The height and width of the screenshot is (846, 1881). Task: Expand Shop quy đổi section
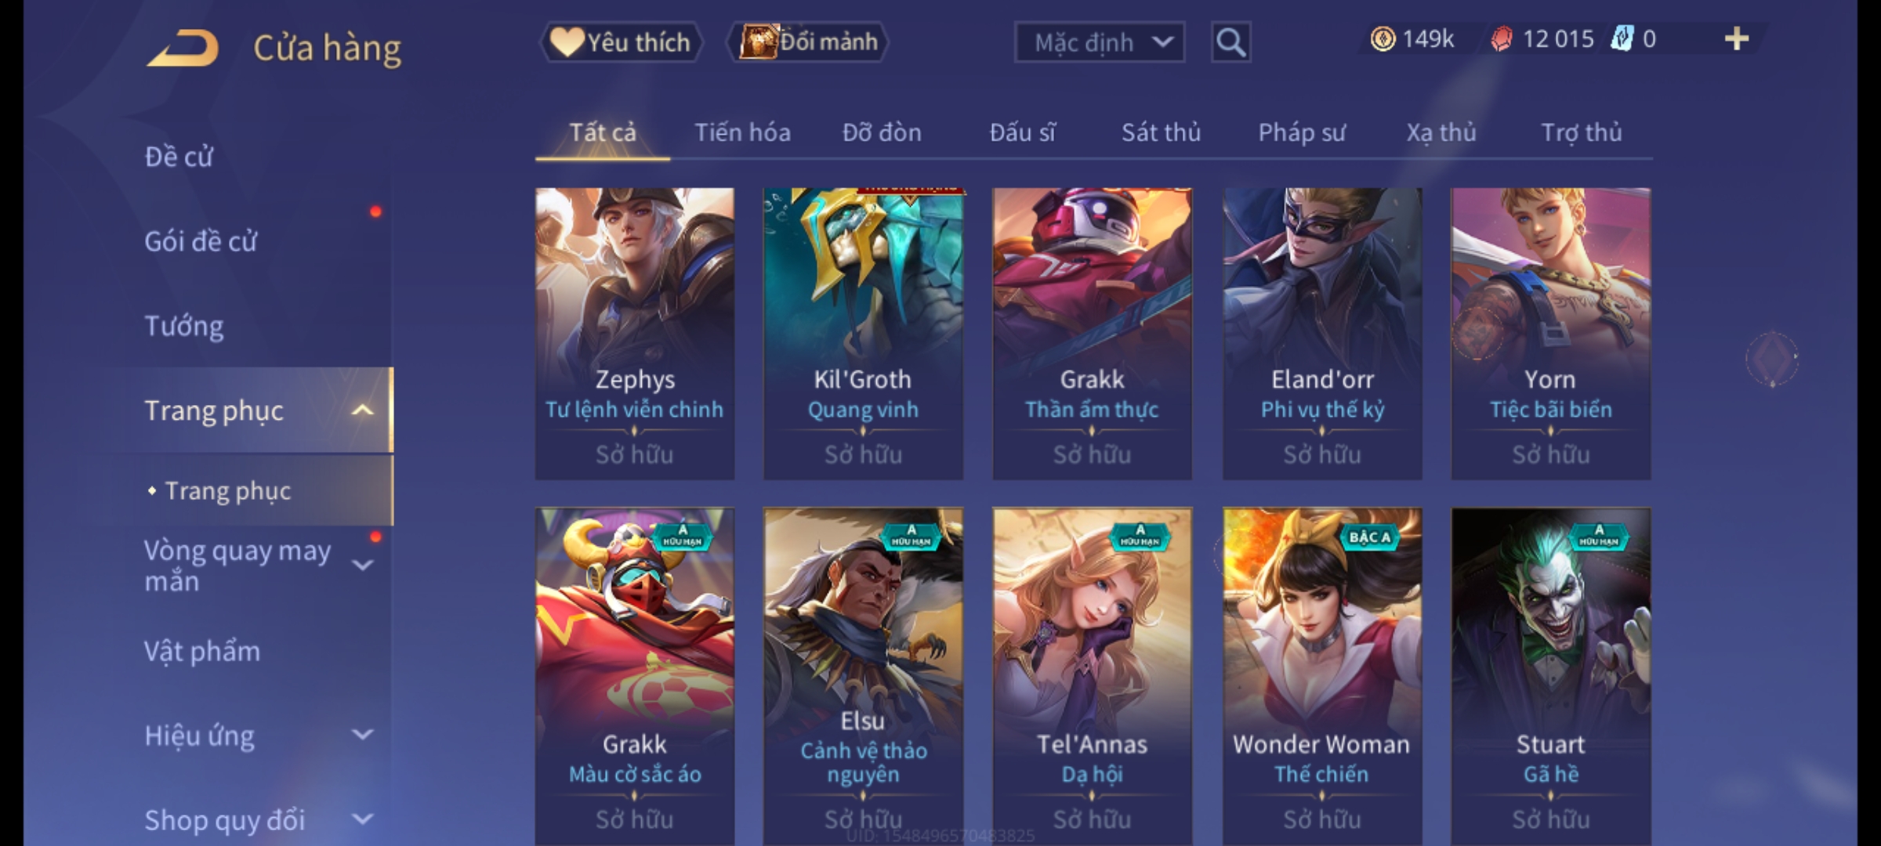[362, 819]
